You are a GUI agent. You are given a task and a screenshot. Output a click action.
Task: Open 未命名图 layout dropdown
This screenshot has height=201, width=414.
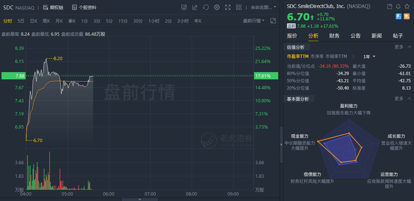pos(263,7)
